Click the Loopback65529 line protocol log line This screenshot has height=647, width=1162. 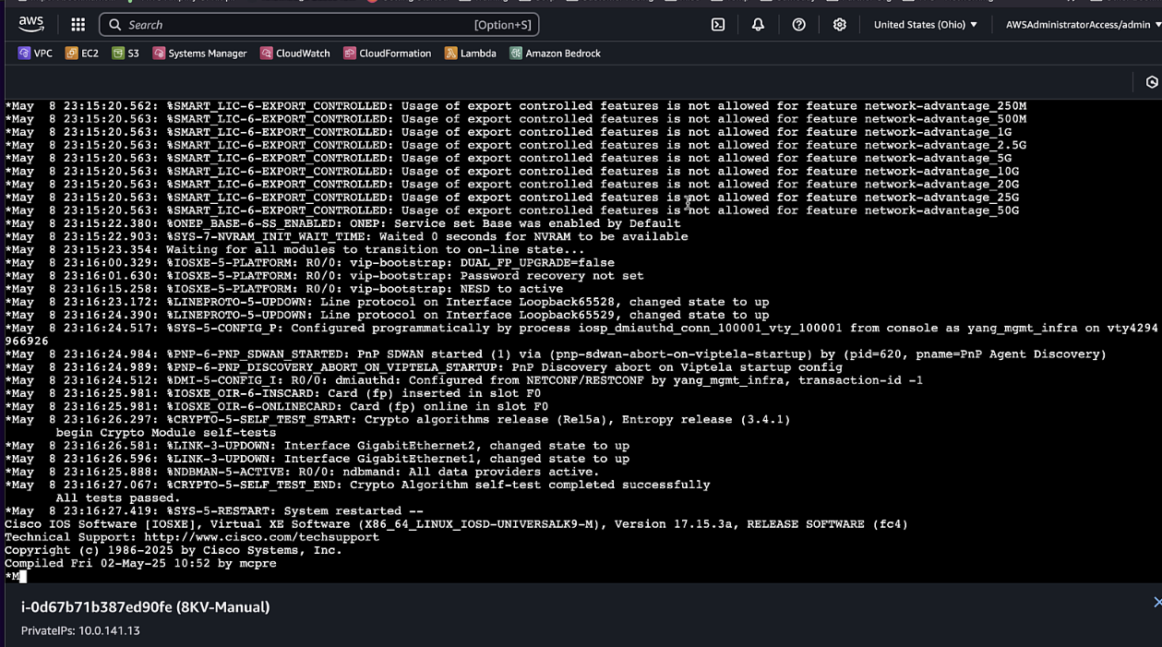(387, 315)
